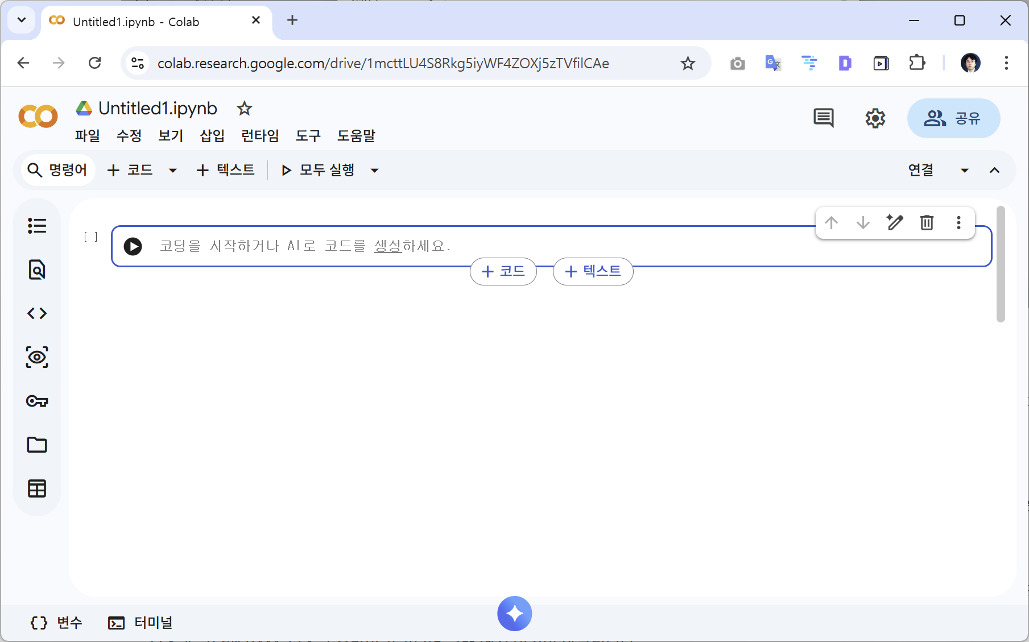Screen dimensions: 1029x642
Task: Open notebook settings gear icon
Action: 875,118
